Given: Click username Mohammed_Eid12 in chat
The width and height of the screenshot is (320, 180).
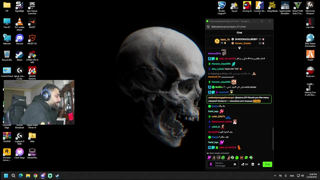Looking at the screenshot, I should (221, 122).
